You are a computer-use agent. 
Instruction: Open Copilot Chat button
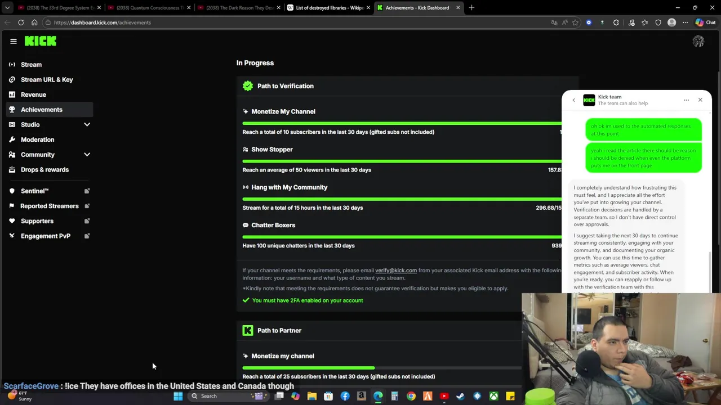[705, 22]
